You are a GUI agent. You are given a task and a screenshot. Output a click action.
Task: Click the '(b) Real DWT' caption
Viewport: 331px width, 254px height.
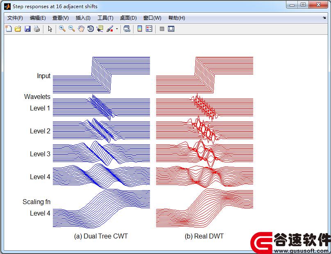[204, 236]
